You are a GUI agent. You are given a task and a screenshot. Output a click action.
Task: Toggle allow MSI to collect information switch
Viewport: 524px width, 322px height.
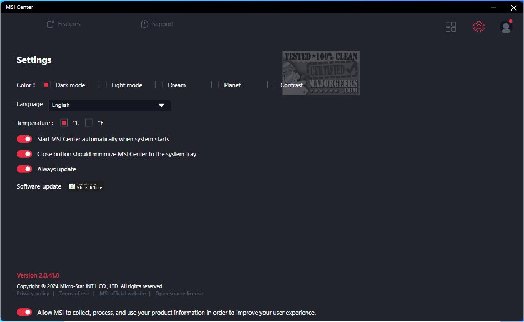(24, 313)
